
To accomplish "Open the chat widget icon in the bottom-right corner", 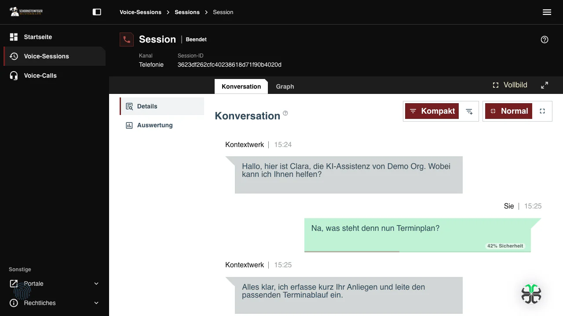I will click(x=531, y=294).
